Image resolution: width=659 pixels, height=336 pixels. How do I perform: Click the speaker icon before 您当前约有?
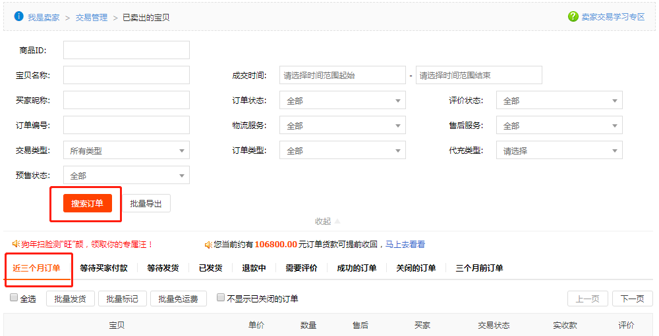(x=208, y=245)
